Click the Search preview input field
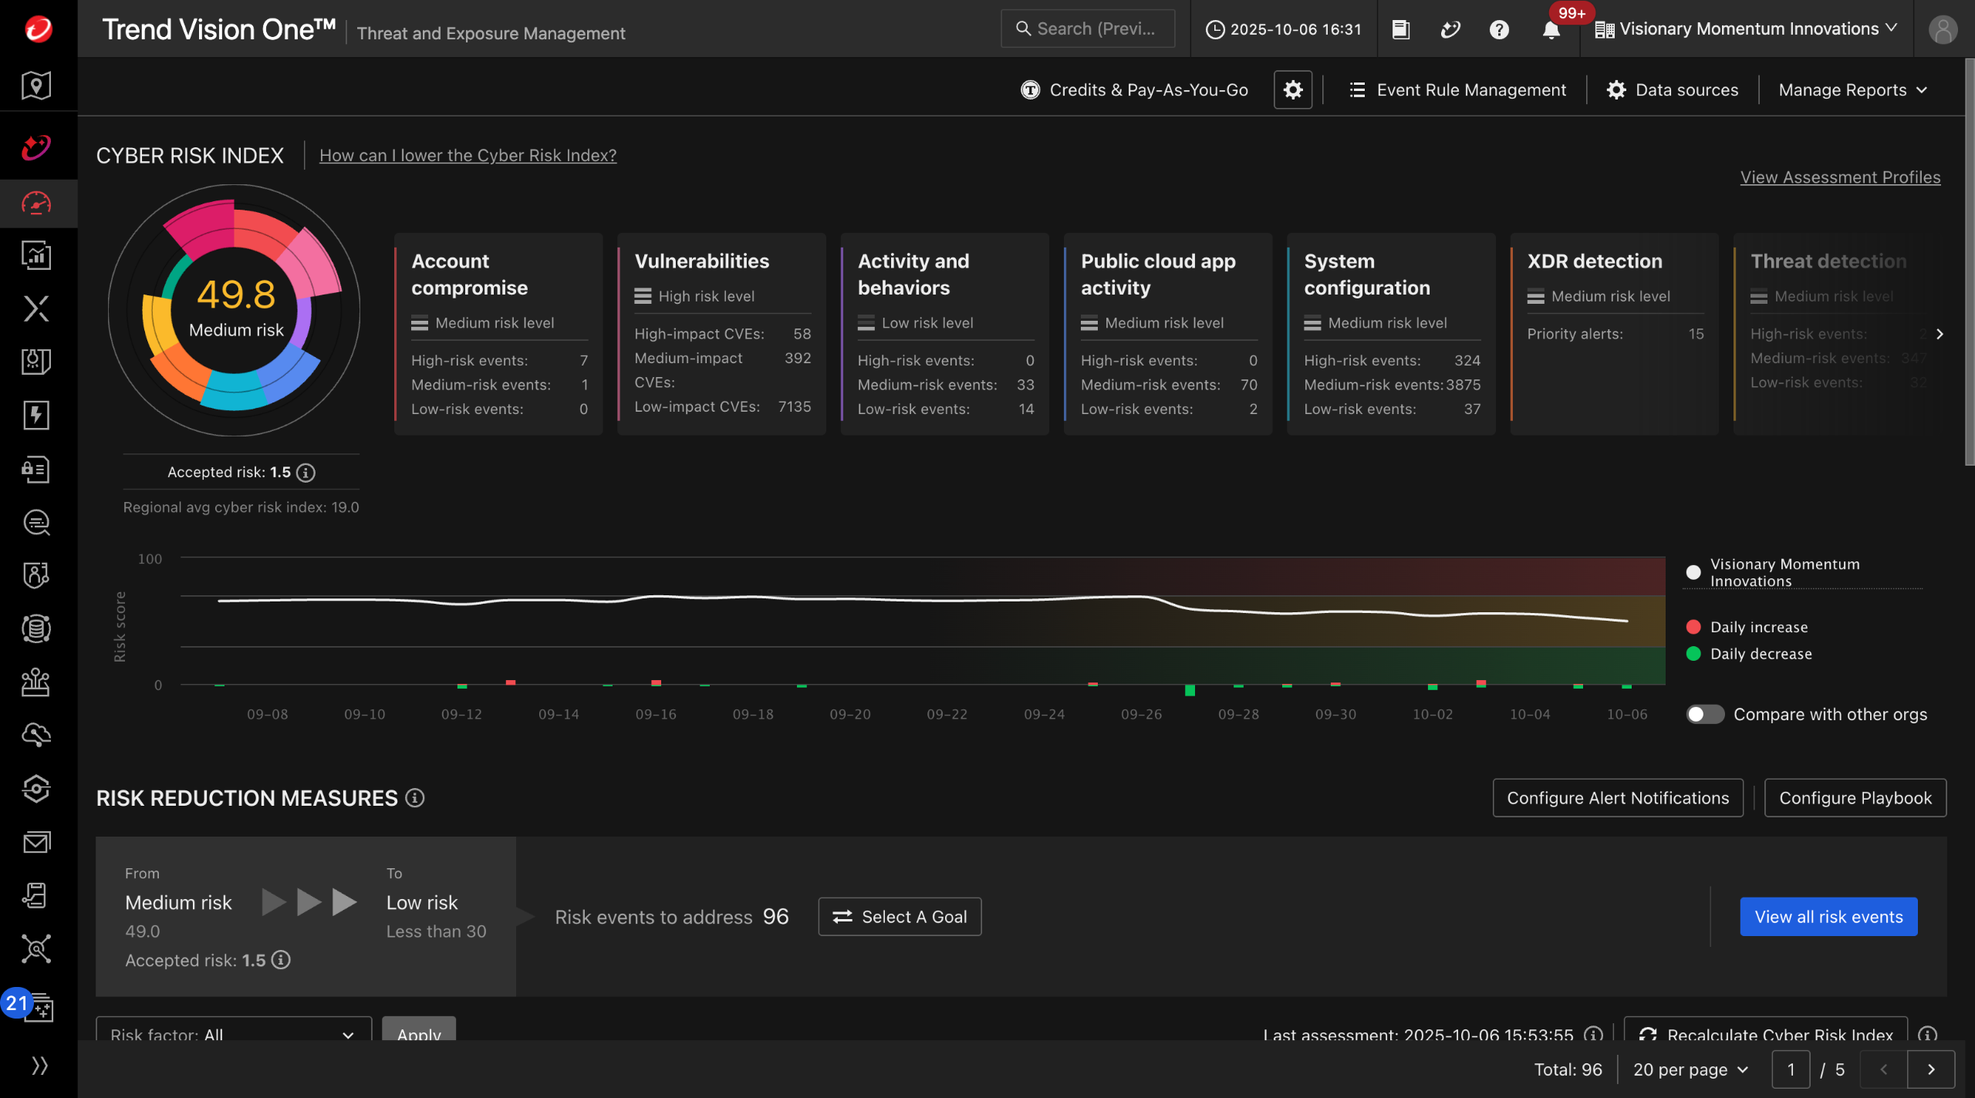The image size is (1975, 1098). [x=1088, y=29]
